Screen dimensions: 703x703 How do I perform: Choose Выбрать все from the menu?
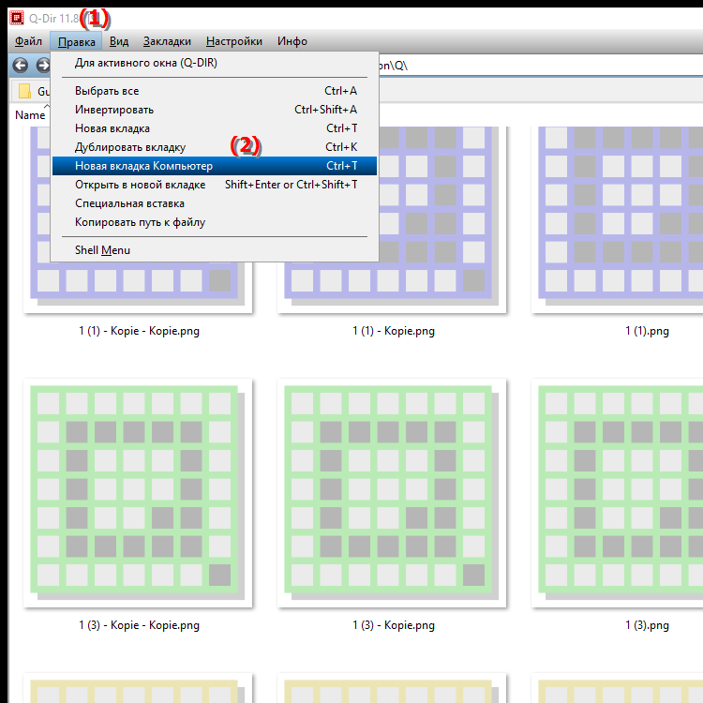(x=215, y=91)
